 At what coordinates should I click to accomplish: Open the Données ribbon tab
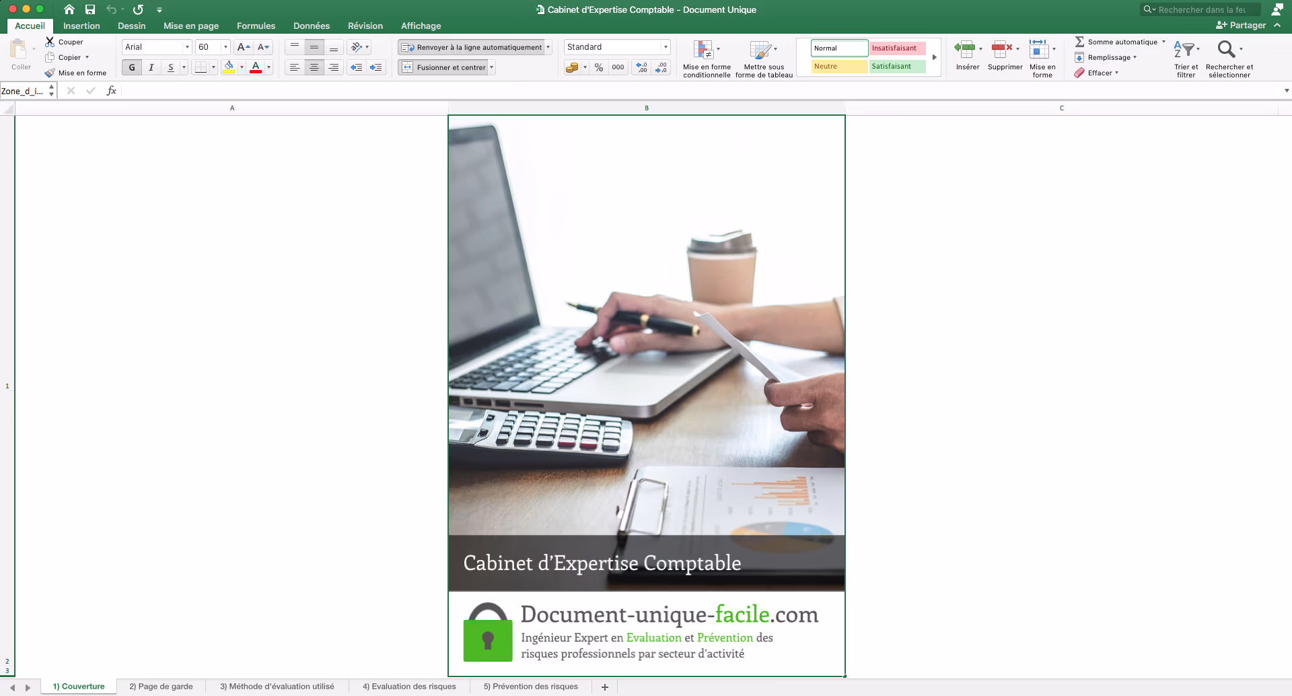coord(312,26)
